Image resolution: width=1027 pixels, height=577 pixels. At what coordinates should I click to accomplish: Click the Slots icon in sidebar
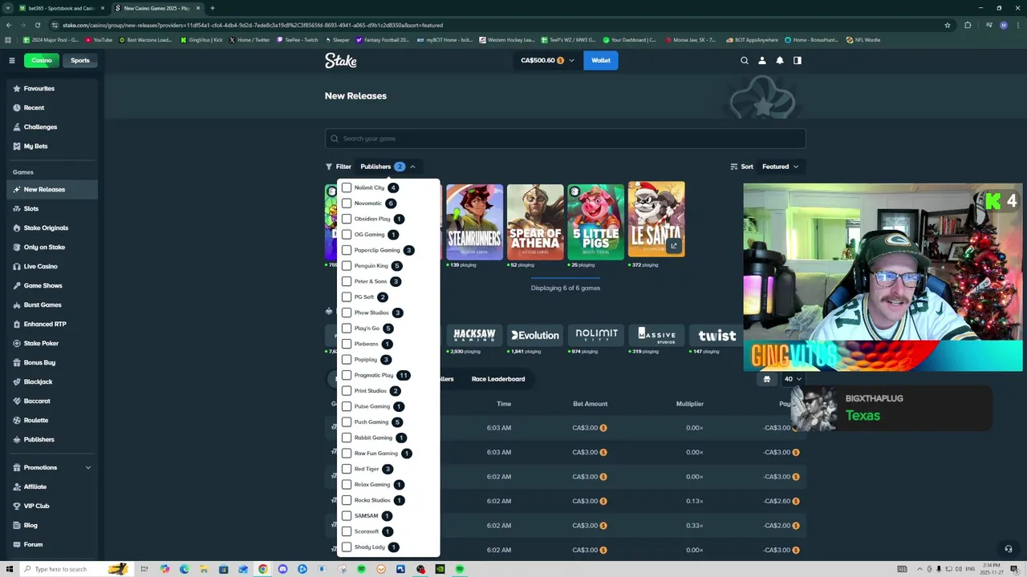coord(17,208)
